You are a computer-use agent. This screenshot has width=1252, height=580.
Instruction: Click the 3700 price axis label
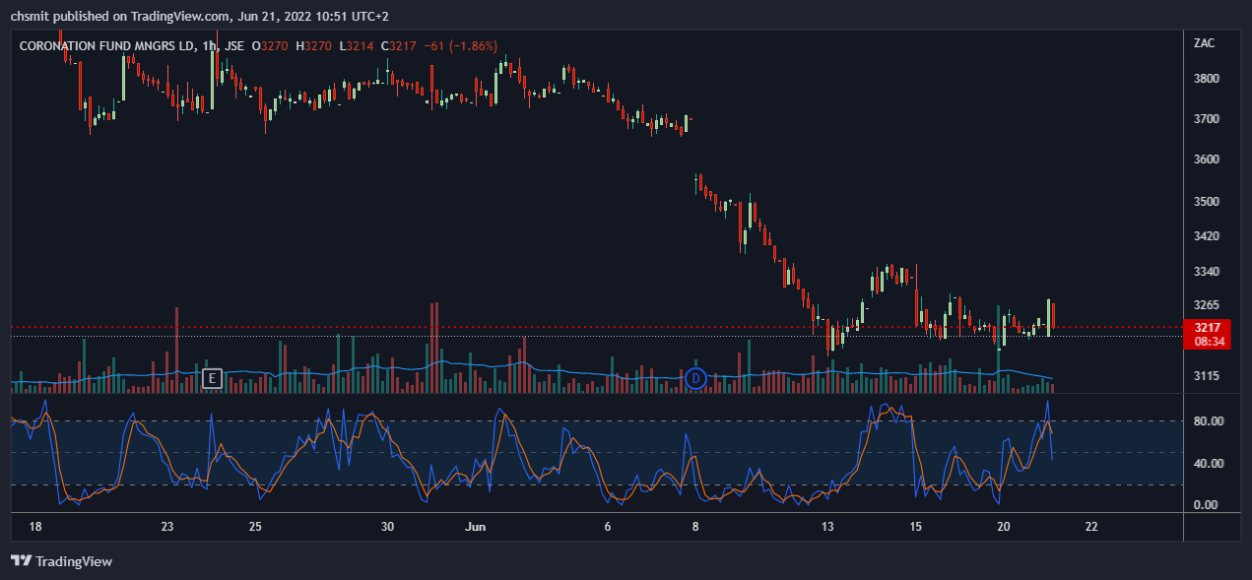click(x=1206, y=119)
